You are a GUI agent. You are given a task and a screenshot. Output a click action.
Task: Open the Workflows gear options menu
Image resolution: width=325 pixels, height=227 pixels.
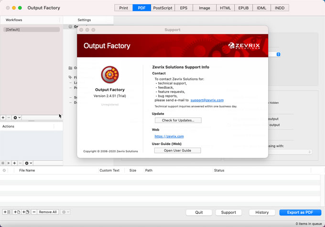pos(17,118)
